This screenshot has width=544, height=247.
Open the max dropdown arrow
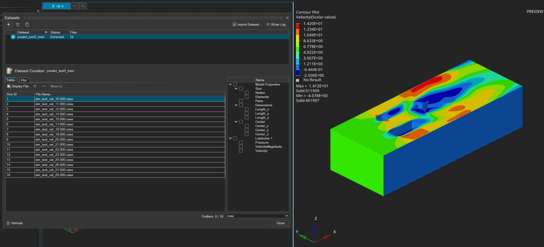[287, 216]
